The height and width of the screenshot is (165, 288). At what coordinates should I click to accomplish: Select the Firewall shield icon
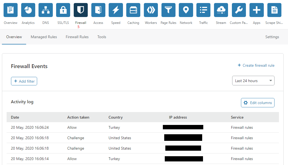(x=81, y=10)
